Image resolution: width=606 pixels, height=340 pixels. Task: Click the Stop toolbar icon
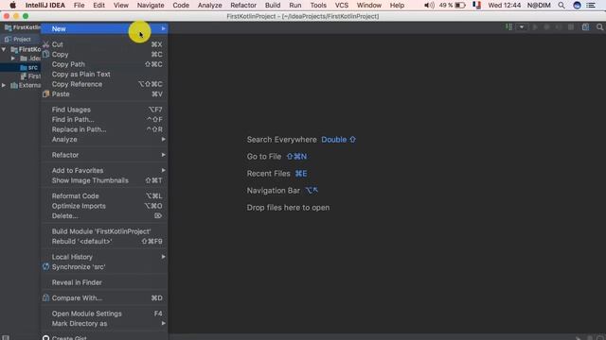tap(571, 27)
